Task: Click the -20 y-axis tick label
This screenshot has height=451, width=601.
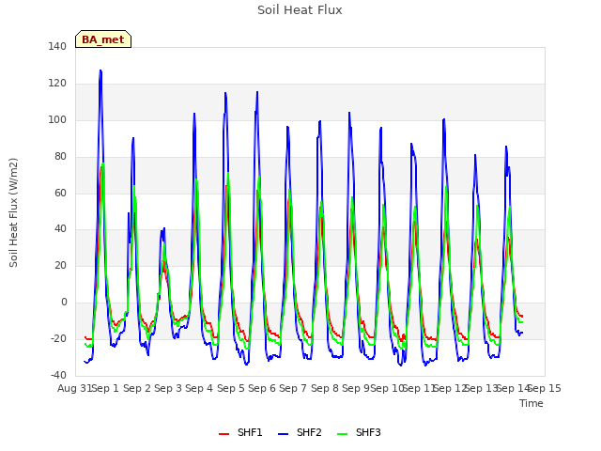Action: pos(58,338)
